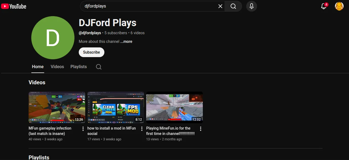The image size is (349, 160).
Task: Click the Playlists section heading
Action: point(39,157)
